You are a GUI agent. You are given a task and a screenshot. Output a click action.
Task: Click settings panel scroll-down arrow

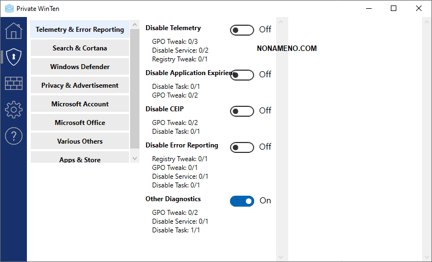click(281, 256)
